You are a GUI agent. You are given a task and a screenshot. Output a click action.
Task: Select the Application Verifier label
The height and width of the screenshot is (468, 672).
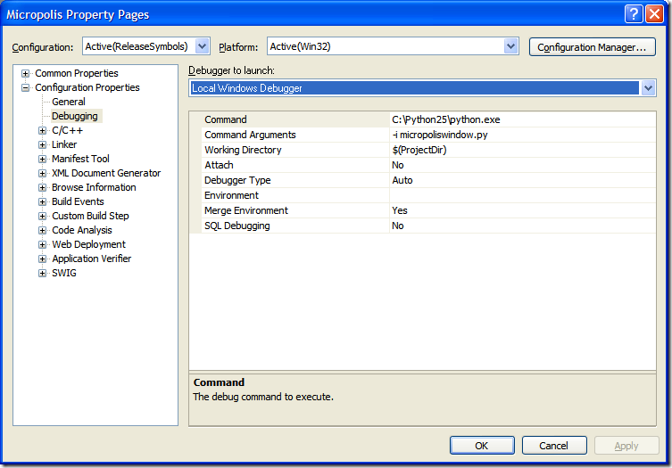click(92, 259)
